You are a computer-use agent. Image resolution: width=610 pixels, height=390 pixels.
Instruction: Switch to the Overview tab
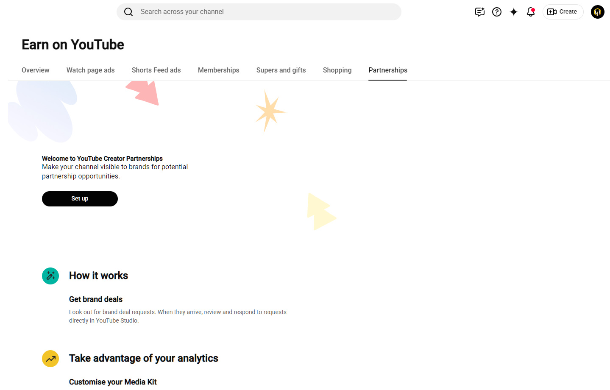tap(36, 70)
